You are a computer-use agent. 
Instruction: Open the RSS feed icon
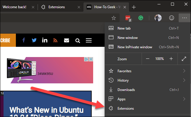pos(55,40)
